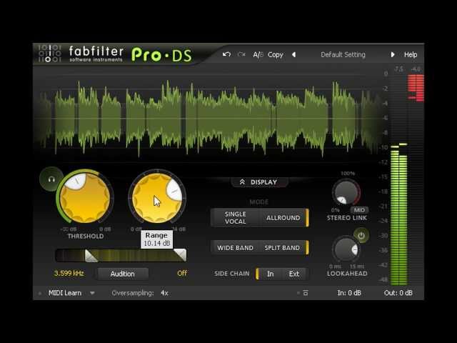Click the resize interface icon in the bottom bar

tap(305, 293)
